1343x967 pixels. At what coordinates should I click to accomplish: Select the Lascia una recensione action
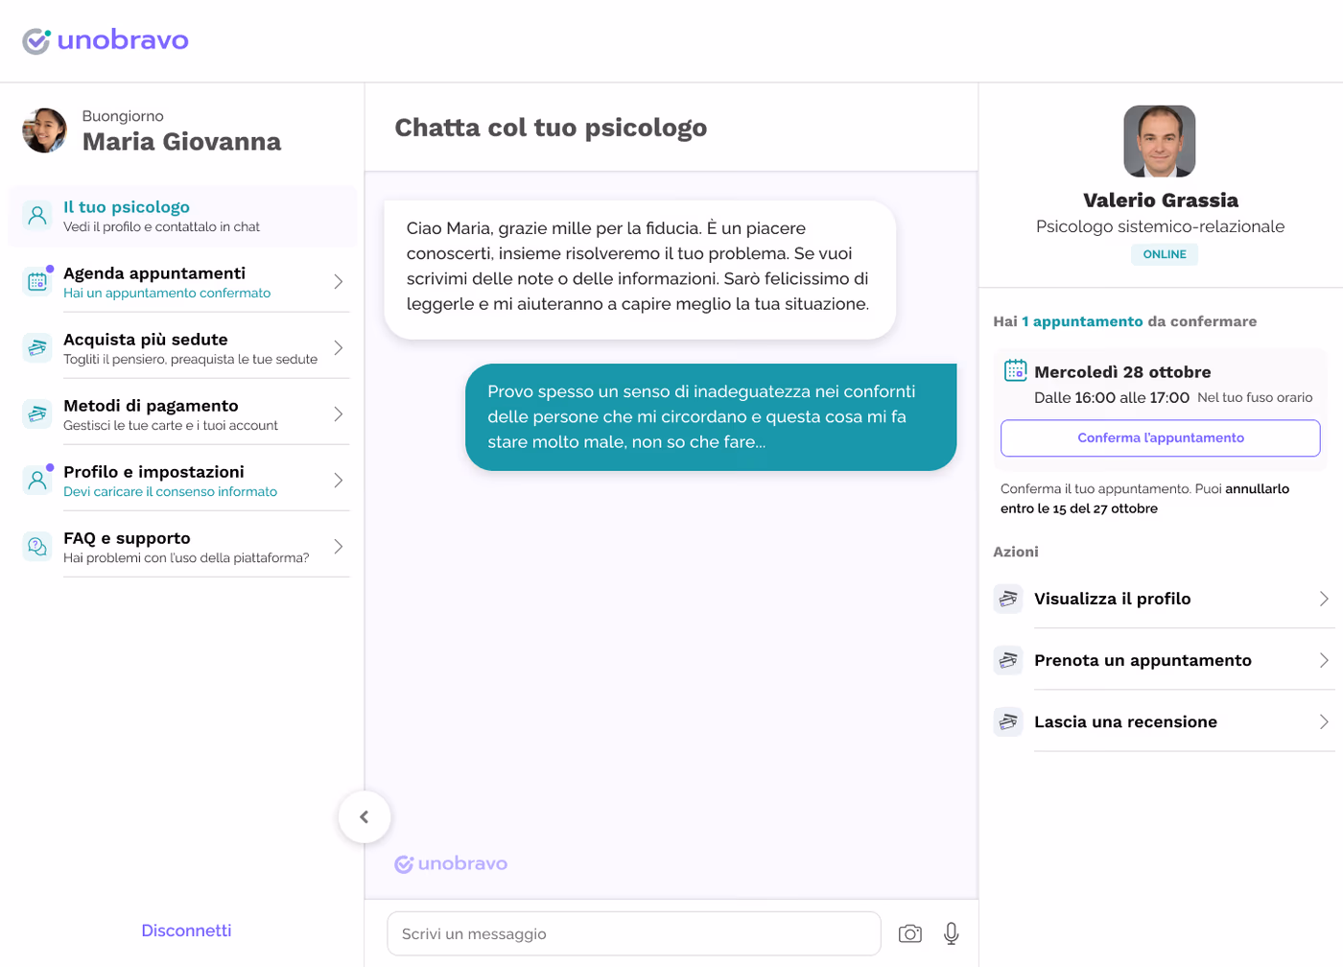(x=1125, y=720)
